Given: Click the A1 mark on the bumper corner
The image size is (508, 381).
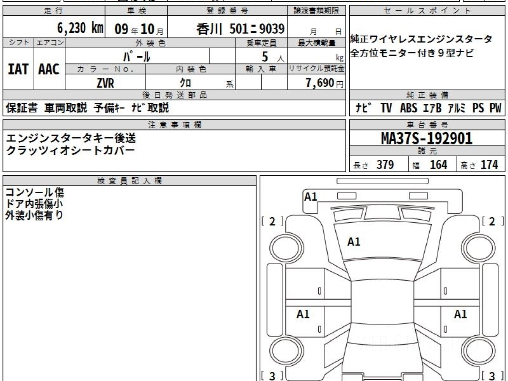Looking at the screenshot, I should point(311,196).
